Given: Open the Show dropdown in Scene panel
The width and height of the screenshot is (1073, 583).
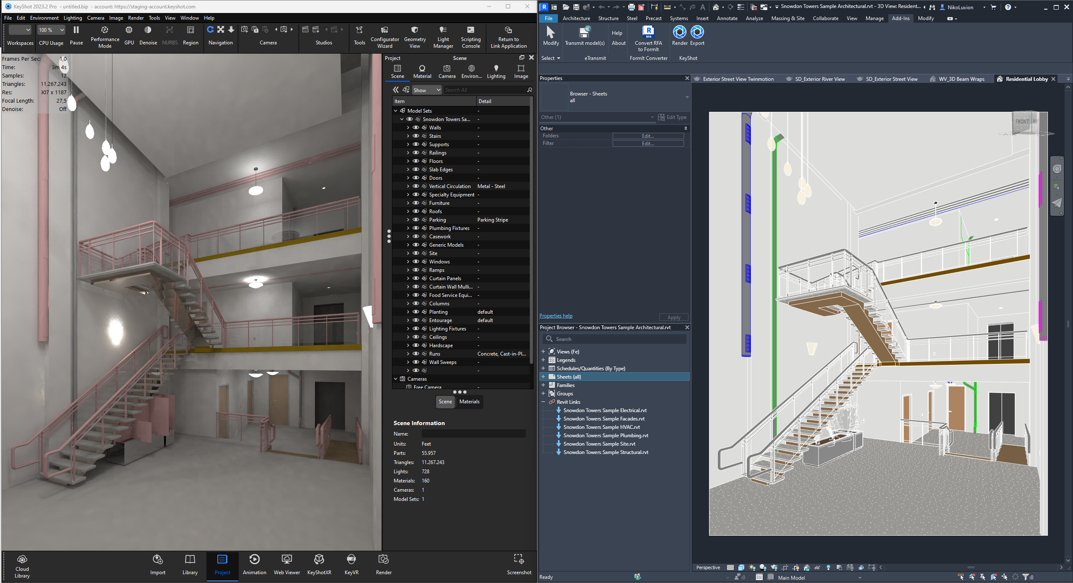Looking at the screenshot, I should (x=426, y=90).
